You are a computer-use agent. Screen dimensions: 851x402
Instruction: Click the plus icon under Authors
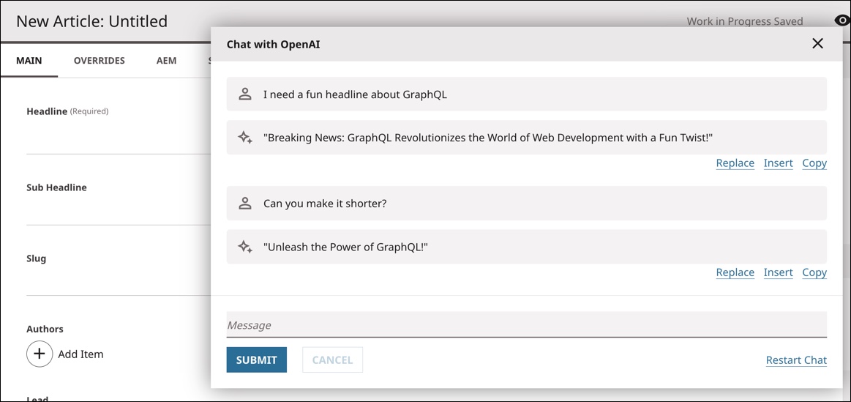tap(40, 354)
